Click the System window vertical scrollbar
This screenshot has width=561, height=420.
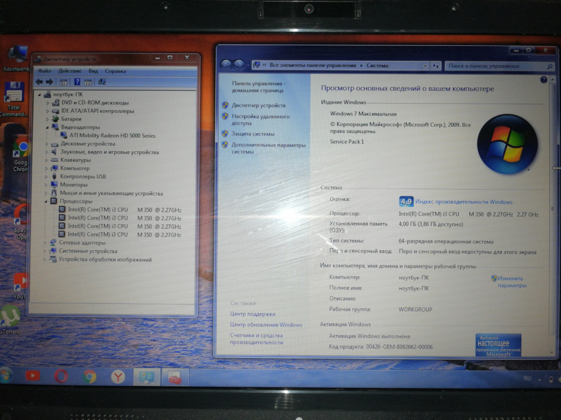[x=552, y=214]
